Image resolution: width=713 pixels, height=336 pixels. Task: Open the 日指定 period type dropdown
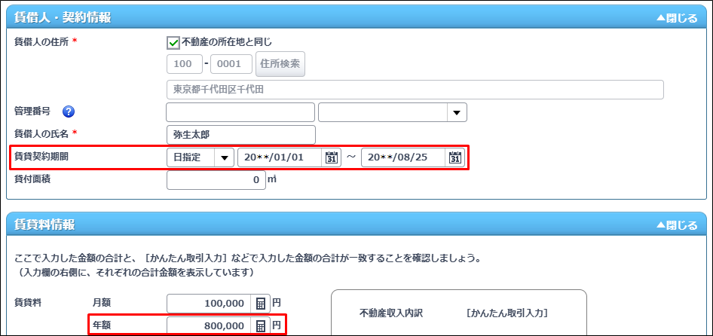224,157
